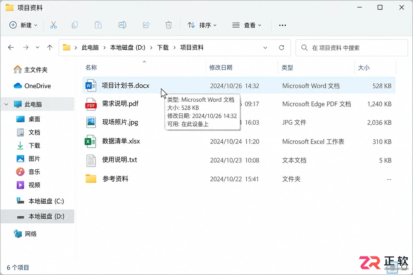Open the 排序 sort dropdown
413x275 pixels.
pos(202,25)
